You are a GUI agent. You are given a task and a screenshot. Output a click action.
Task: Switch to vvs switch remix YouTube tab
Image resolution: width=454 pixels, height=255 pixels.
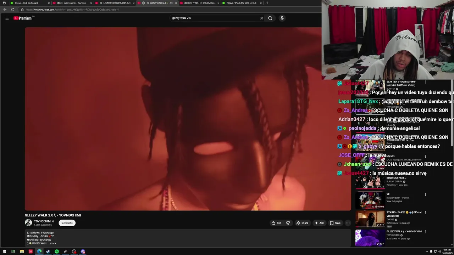pos(72,3)
